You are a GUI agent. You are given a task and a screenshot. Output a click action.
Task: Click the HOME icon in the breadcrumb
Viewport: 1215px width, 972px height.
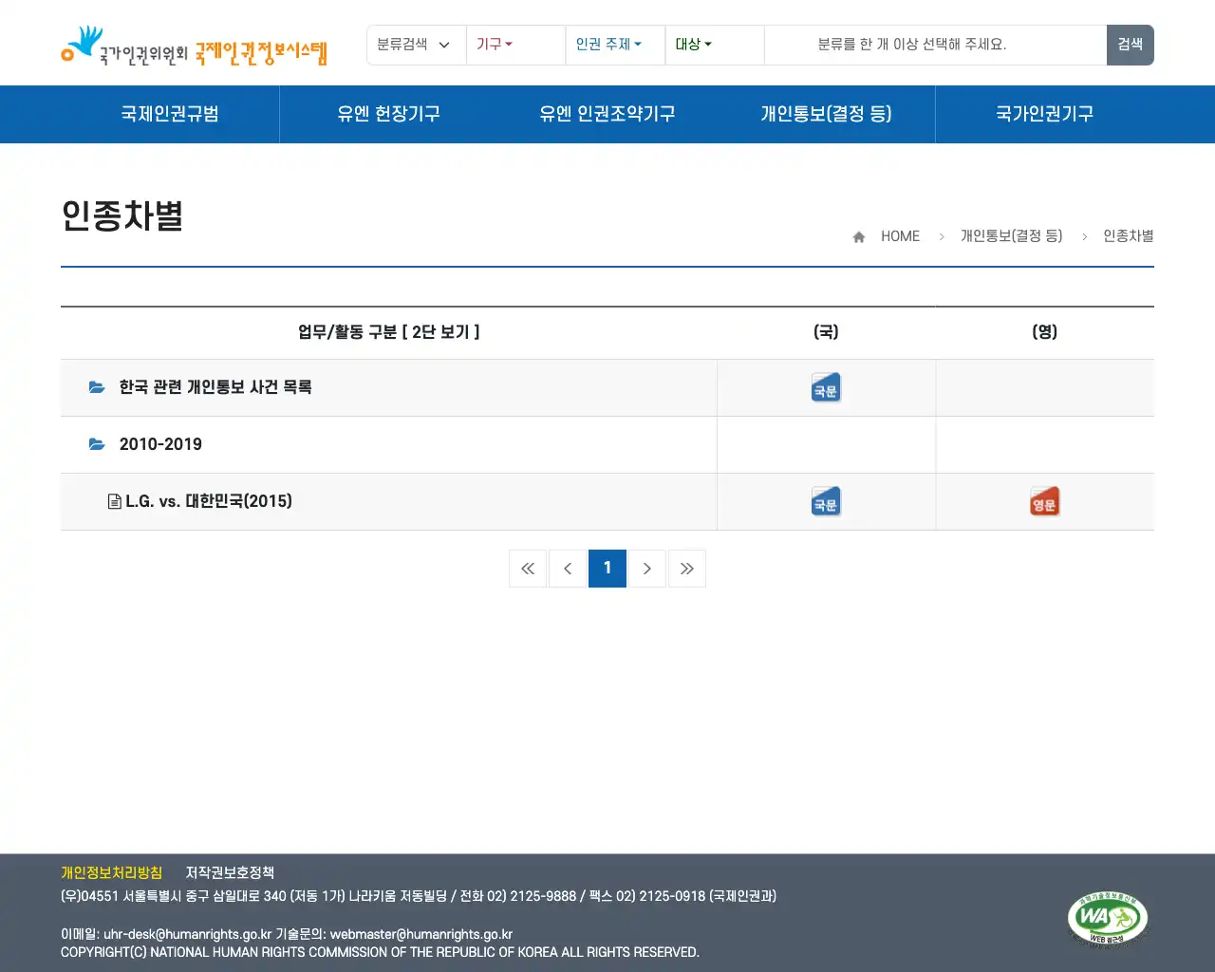point(859,235)
